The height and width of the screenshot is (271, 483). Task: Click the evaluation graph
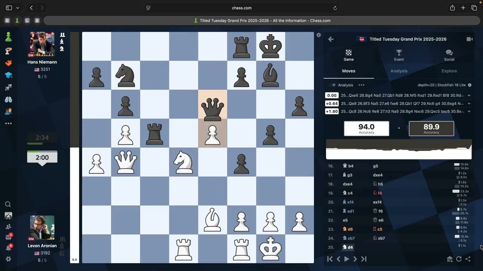[x=399, y=149]
